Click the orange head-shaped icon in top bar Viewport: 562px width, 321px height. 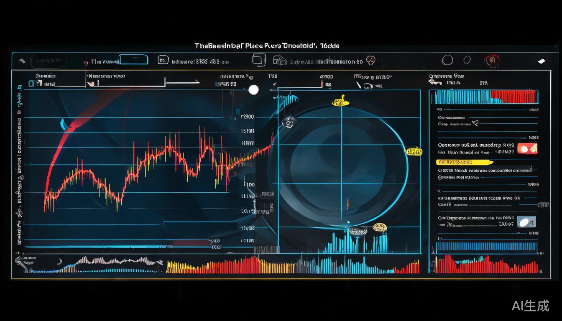370,61
